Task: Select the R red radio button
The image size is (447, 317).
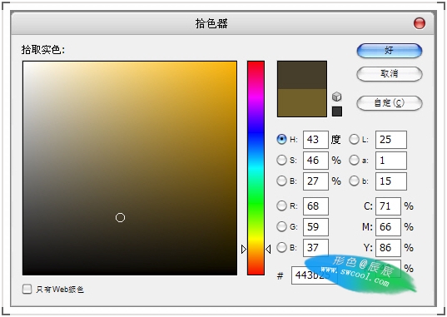Action: point(281,206)
